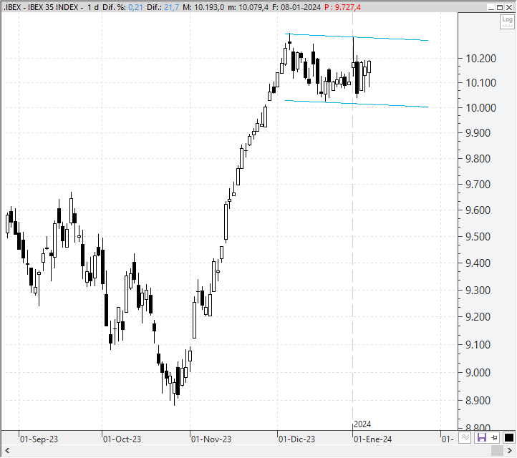The width and height of the screenshot is (517, 458).
Task: Click the horizontal scrollbar left arrow
Action: pos(7,450)
